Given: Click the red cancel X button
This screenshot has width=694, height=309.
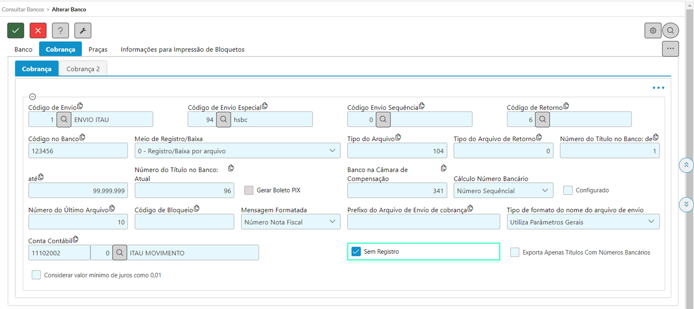Looking at the screenshot, I should click(x=38, y=31).
